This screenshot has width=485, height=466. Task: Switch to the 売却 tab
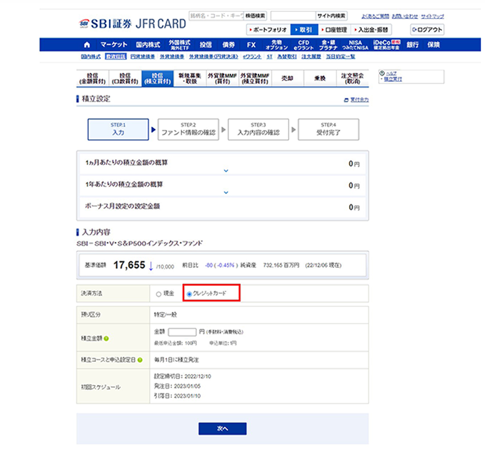pyautogui.click(x=287, y=79)
